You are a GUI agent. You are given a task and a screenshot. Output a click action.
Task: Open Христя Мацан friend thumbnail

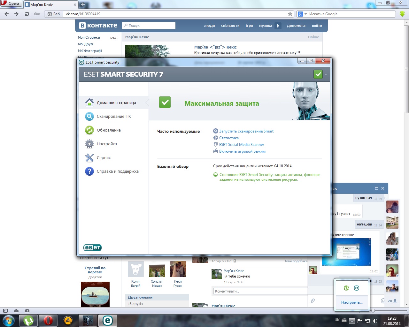[157, 270]
